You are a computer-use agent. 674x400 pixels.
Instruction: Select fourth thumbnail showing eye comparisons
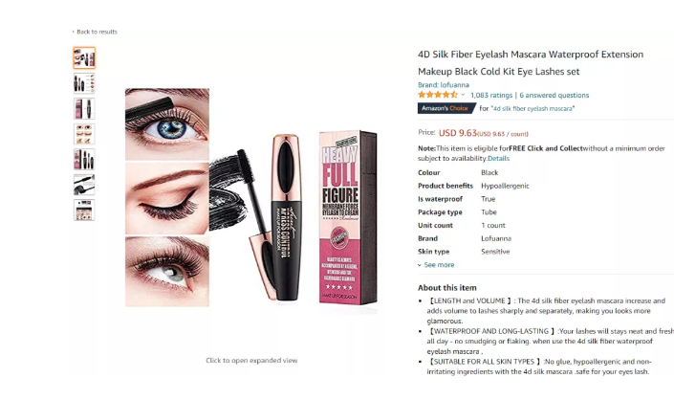84,134
